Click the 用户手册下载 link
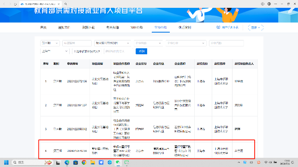The height and width of the screenshot is (167, 298). click(230, 28)
